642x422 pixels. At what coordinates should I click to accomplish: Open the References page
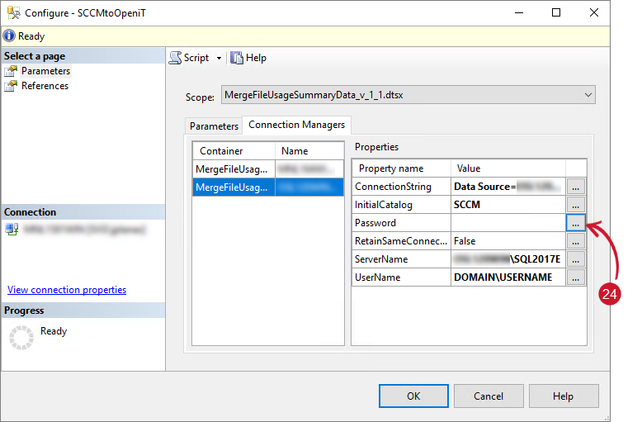(45, 86)
